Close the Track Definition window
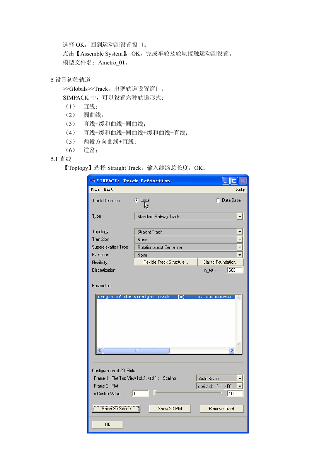This screenshot has height=474, width=336. (x=243, y=181)
